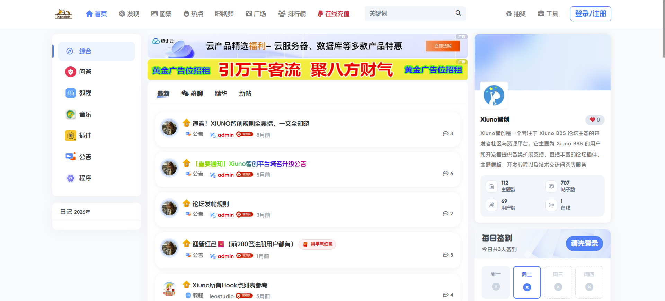Open 排行榜 ranking in the navbar
The width and height of the screenshot is (665, 301).
(x=292, y=14)
